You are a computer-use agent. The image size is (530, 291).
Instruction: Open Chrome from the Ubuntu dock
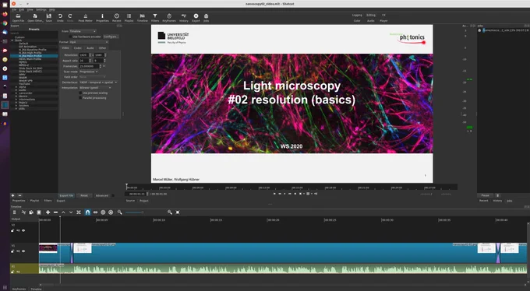tap(5, 23)
